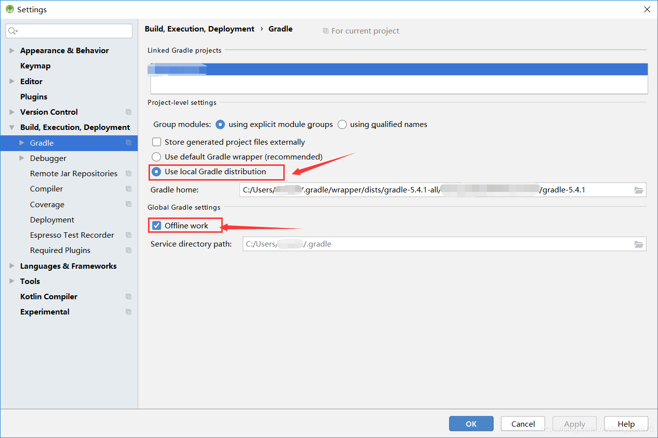Click the project-scope icon beside Version Control
The image size is (658, 438).
click(129, 112)
